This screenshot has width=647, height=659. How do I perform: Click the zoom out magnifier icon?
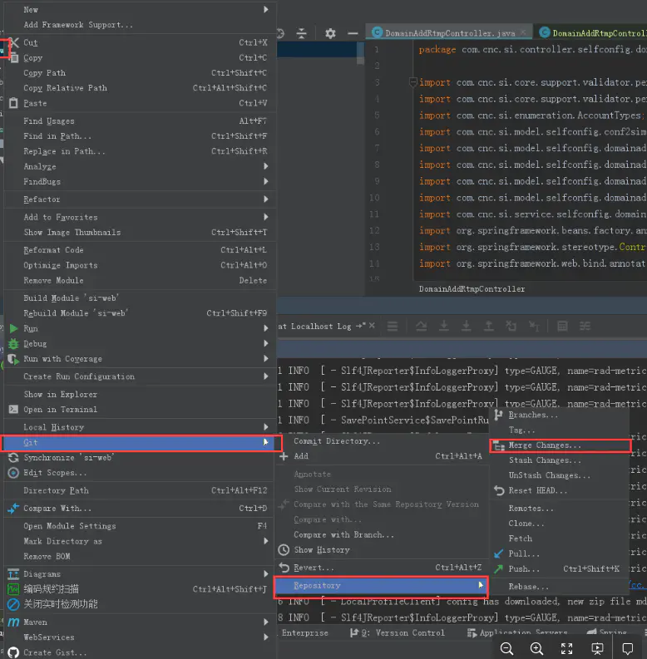click(x=506, y=648)
